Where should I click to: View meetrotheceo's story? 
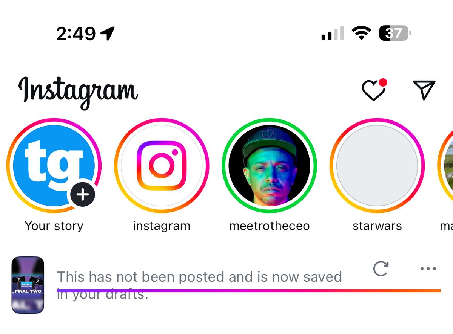point(270,166)
